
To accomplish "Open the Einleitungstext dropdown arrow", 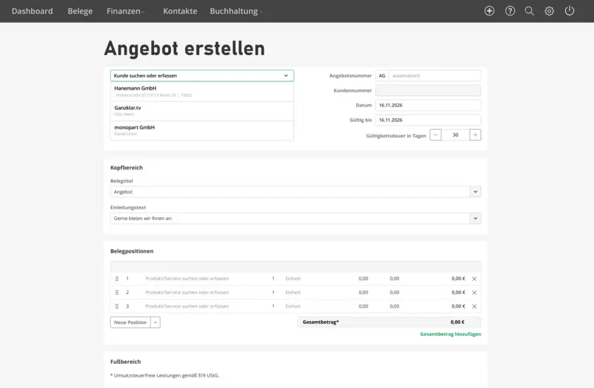I will 475,219.
